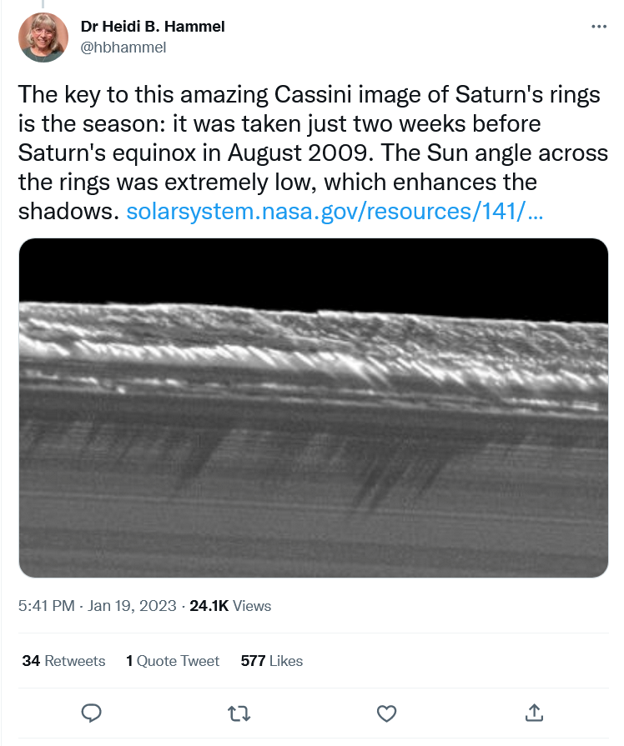Click the tweet's opening line of text
The height and width of the screenshot is (746, 624).
pyautogui.click(x=309, y=95)
